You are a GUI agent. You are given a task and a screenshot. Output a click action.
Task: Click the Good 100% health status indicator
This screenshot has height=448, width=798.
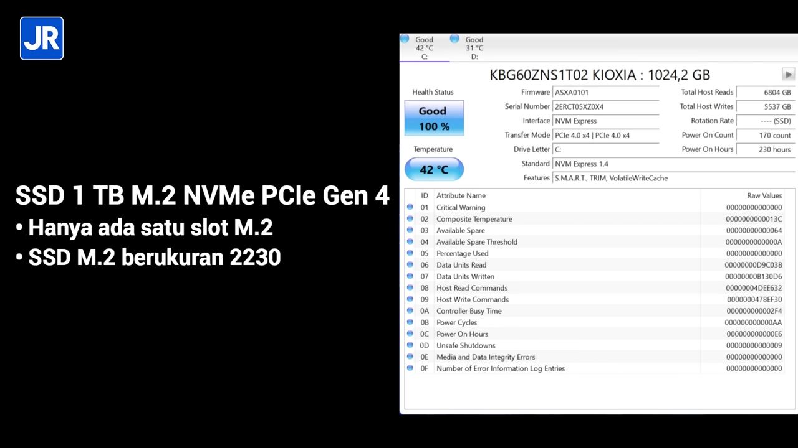point(433,118)
